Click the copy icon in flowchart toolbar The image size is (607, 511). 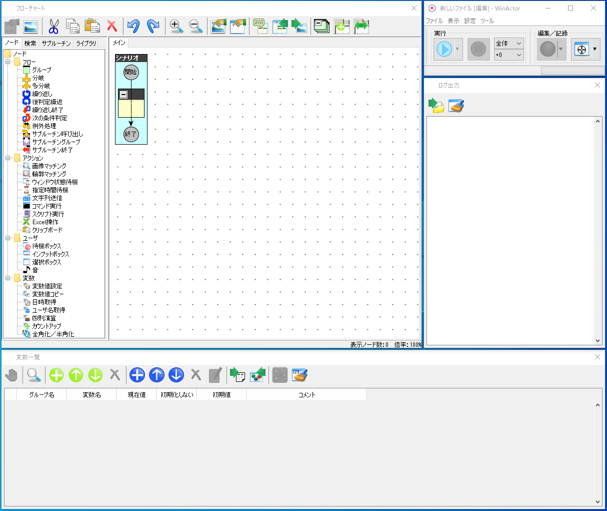[x=73, y=26]
